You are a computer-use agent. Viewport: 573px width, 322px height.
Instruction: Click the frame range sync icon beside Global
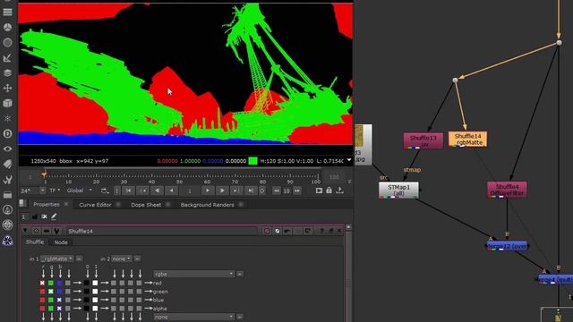[x=105, y=191]
